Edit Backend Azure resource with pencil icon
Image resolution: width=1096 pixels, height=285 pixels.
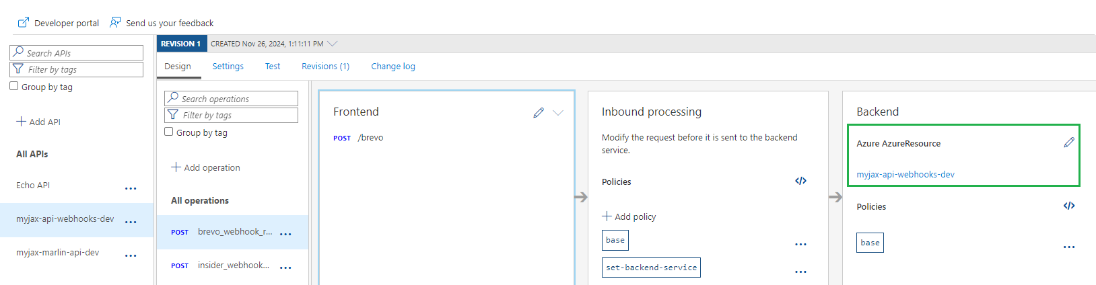pyautogui.click(x=1069, y=142)
